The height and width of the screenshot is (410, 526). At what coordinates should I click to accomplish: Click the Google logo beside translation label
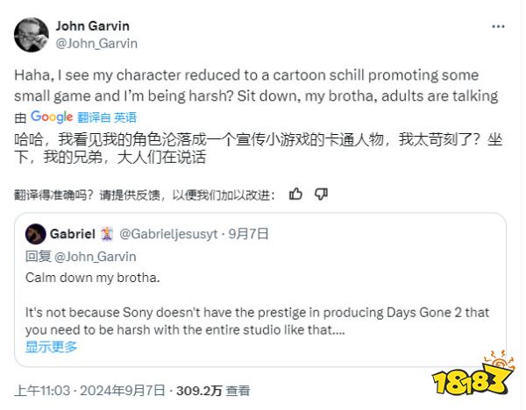pos(52,117)
